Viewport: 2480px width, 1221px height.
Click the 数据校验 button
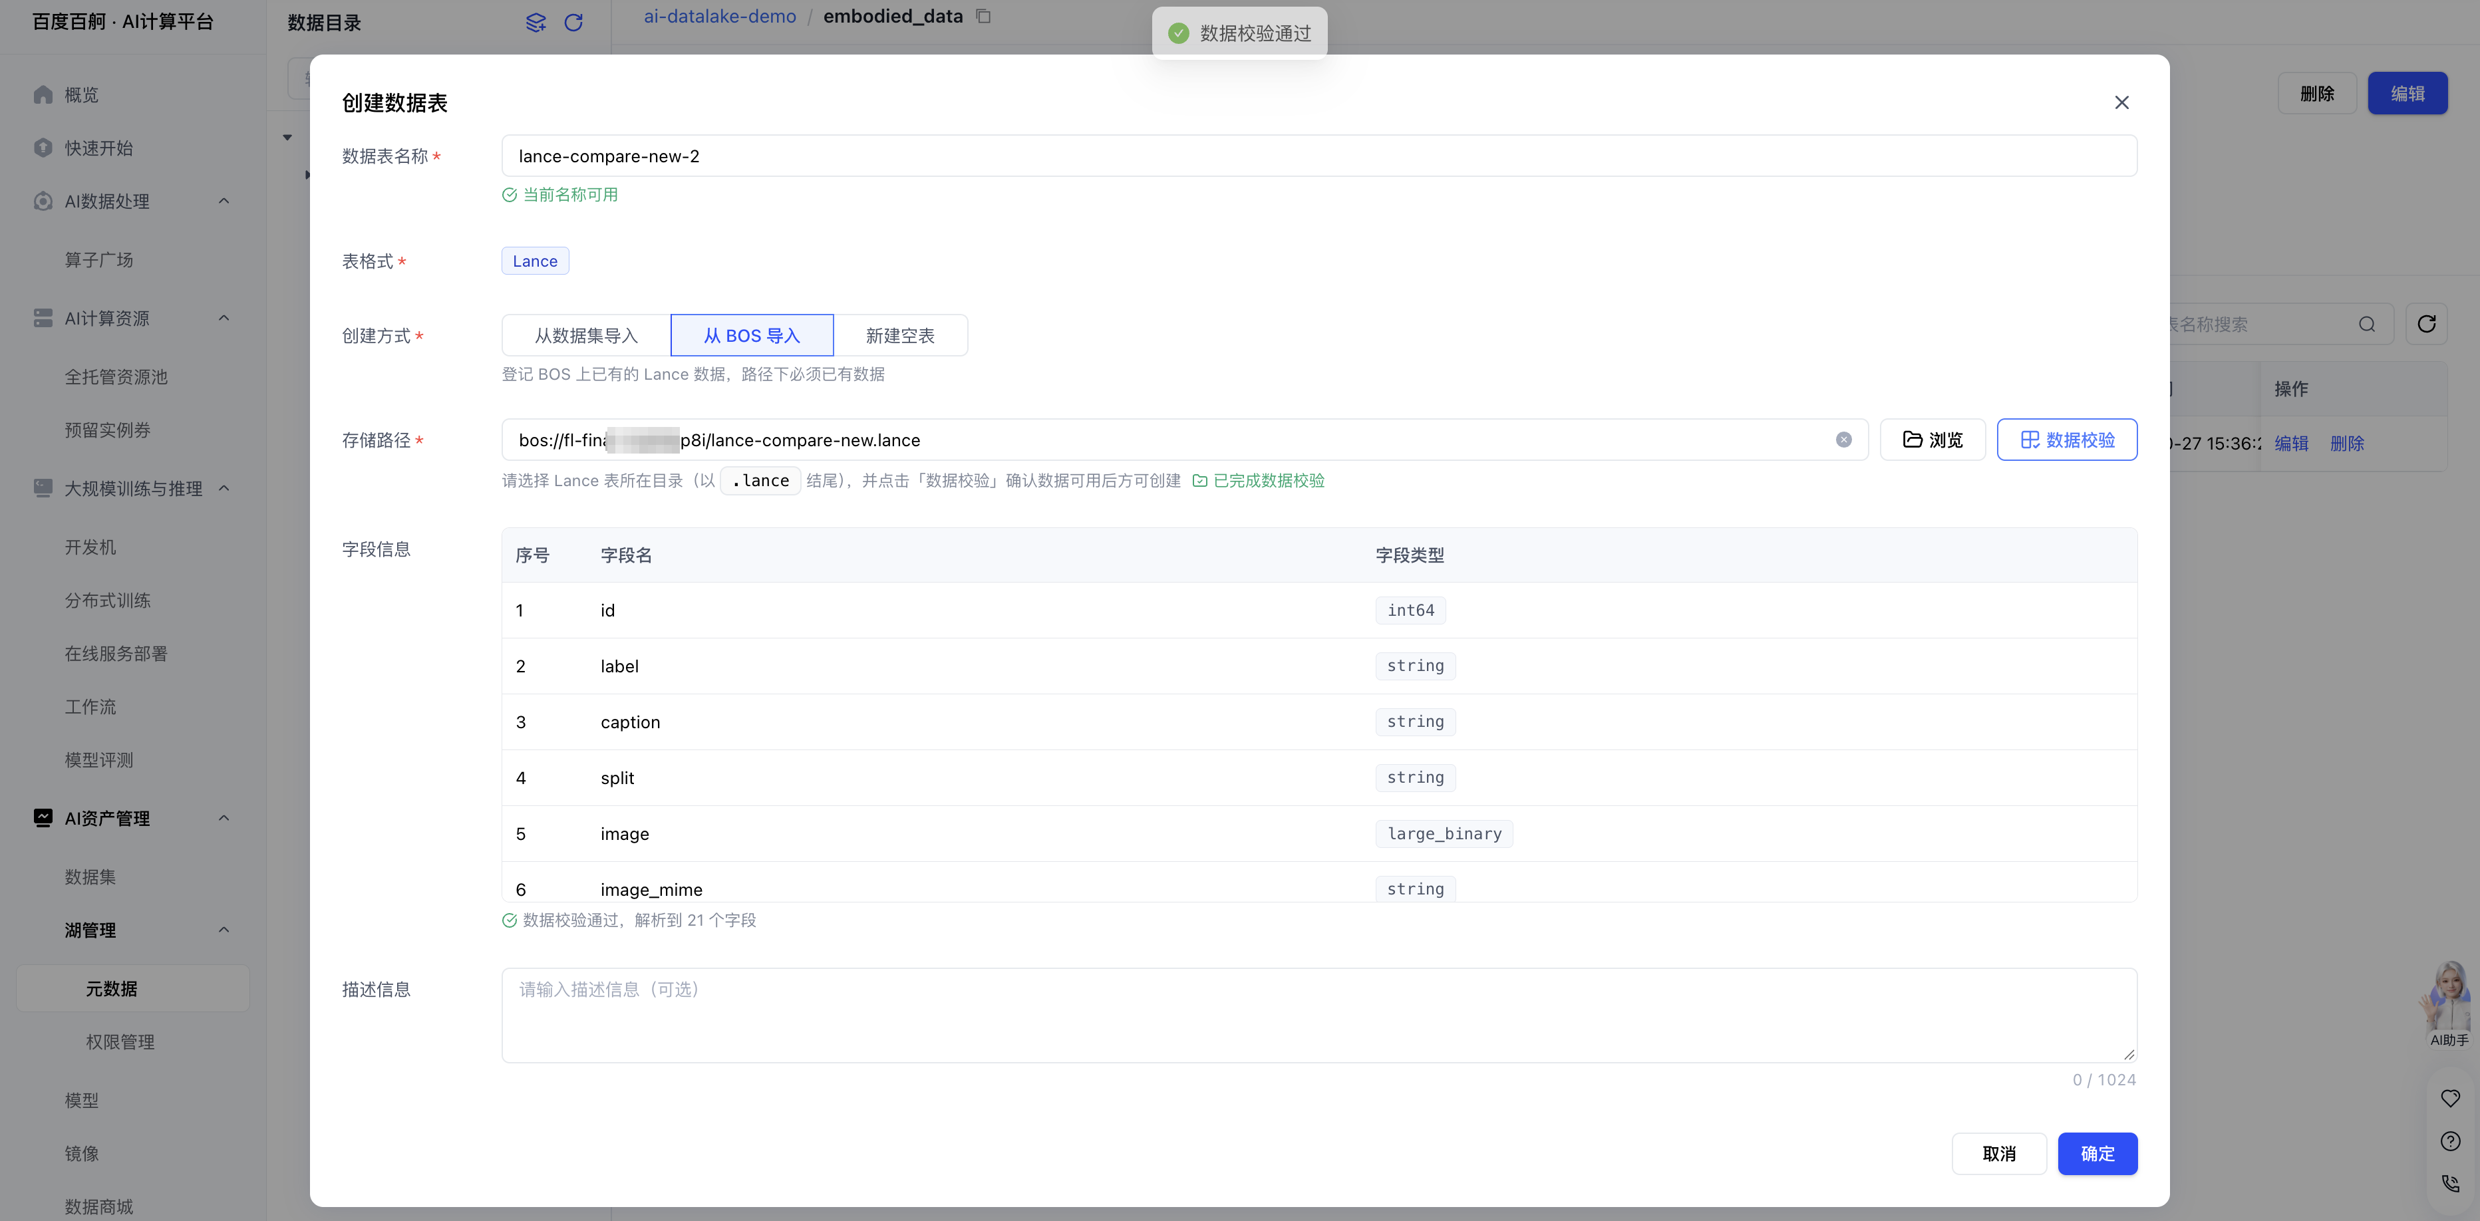point(2067,440)
